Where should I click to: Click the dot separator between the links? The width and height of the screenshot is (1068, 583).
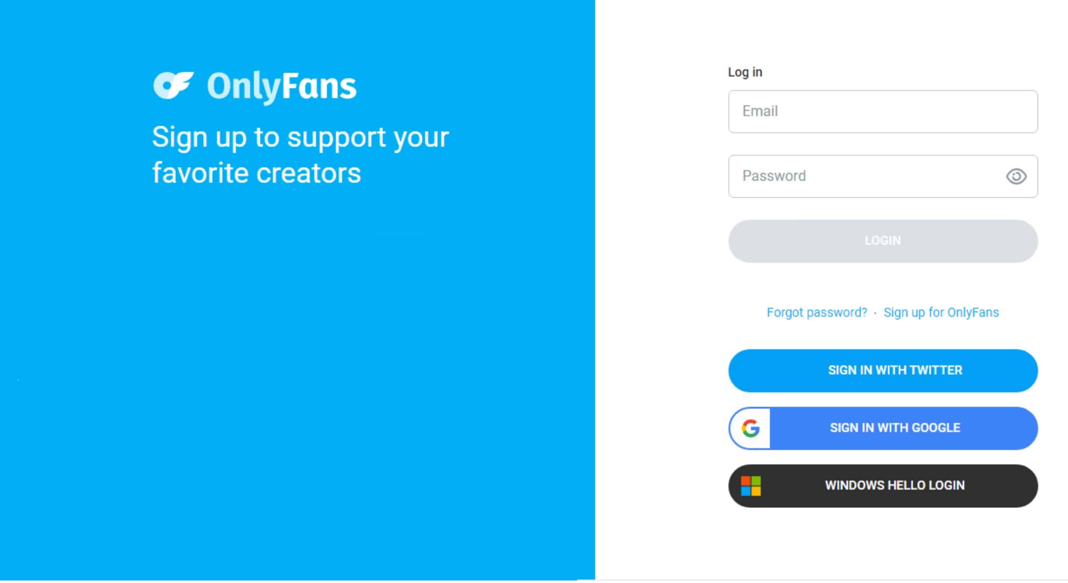point(875,314)
